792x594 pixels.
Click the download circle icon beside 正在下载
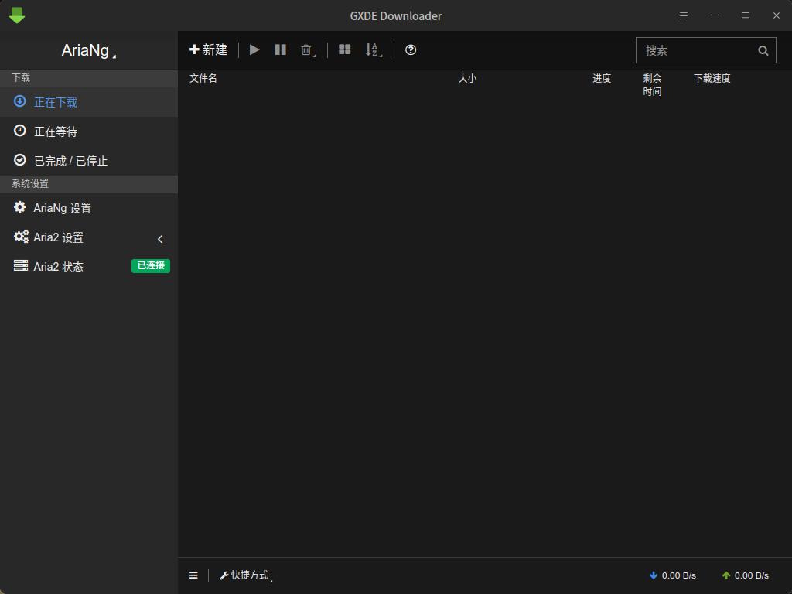pyautogui.click(x=19, y=101)
